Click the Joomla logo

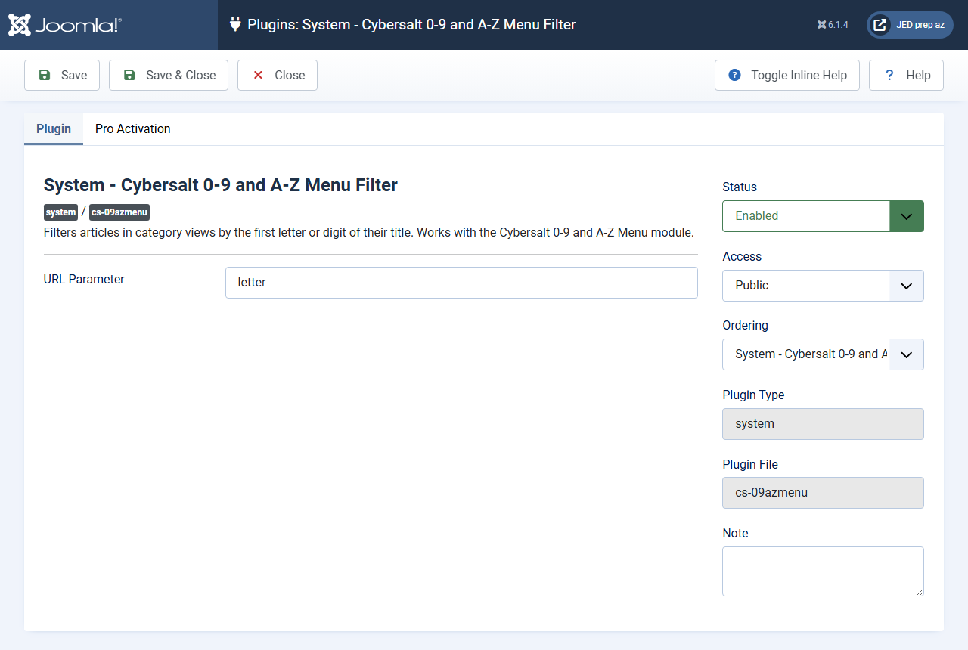65,25
